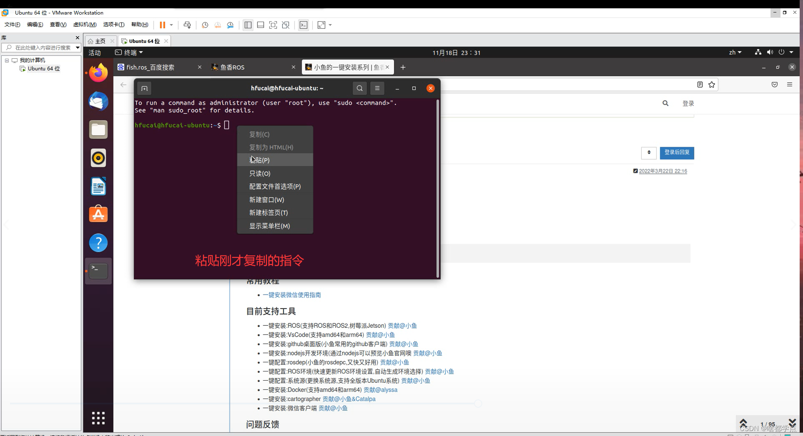This screenshot has height=436, width=803.
Task: Expand the VM power dropdown arrow
Action: (x=171, y=25)
